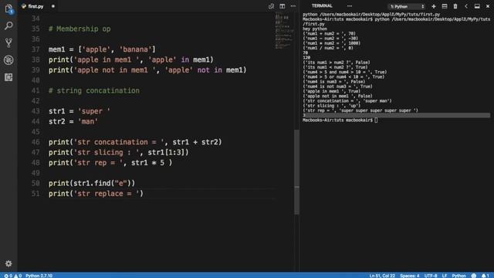Open terminal panel ellipsis overflow menu
494x278 pixels.
tap(350, 6)
